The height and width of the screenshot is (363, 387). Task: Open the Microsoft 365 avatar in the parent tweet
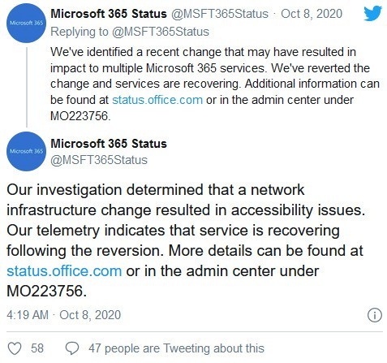click(x=26, y=24)
